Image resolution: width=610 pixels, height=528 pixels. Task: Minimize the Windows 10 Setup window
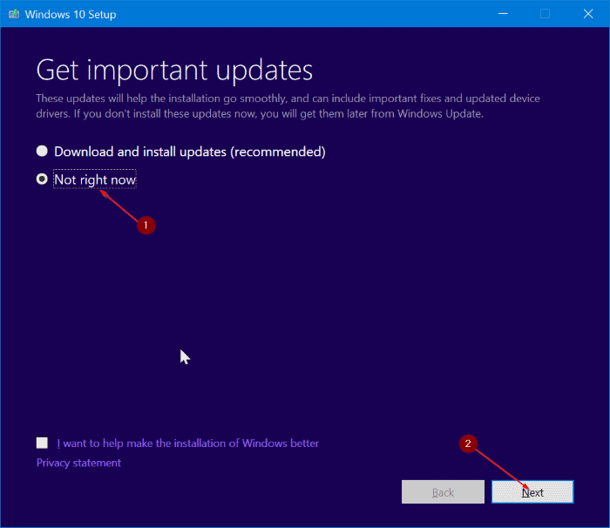[503, 14]
